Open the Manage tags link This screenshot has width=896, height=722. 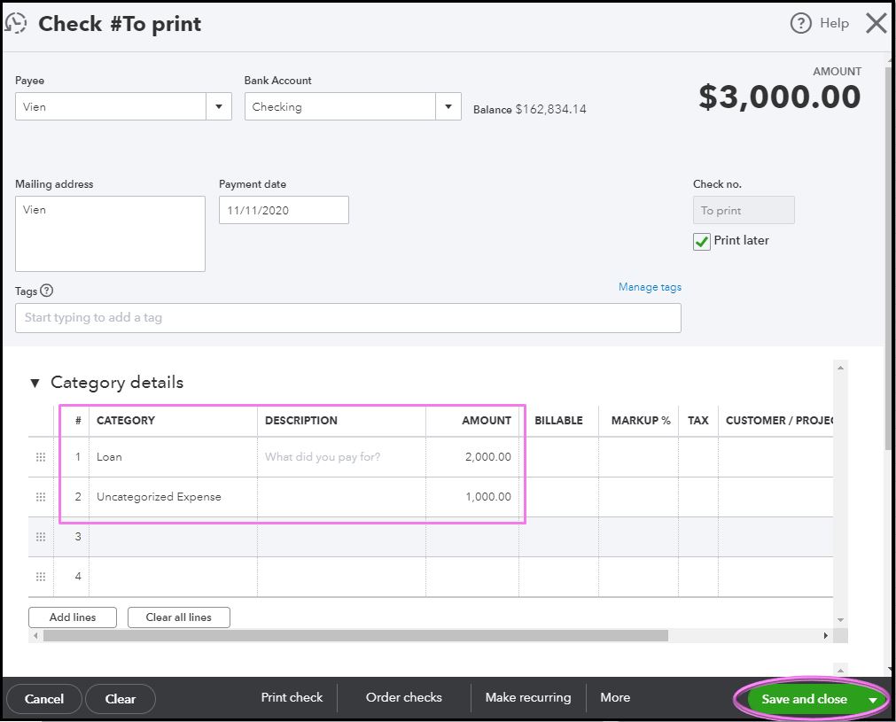click(650, 287)
